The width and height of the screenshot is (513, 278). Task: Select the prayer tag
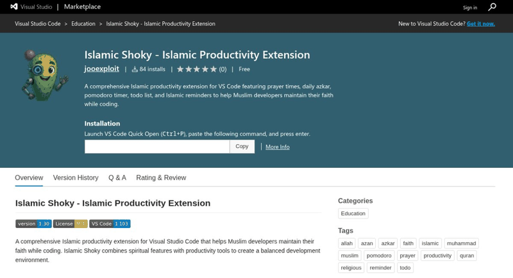point(407,256)
